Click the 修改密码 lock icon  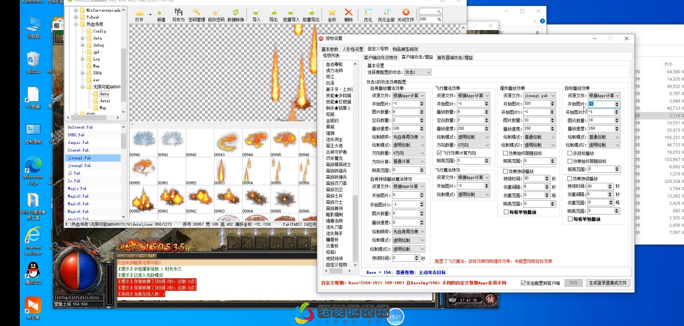point(216,15)
